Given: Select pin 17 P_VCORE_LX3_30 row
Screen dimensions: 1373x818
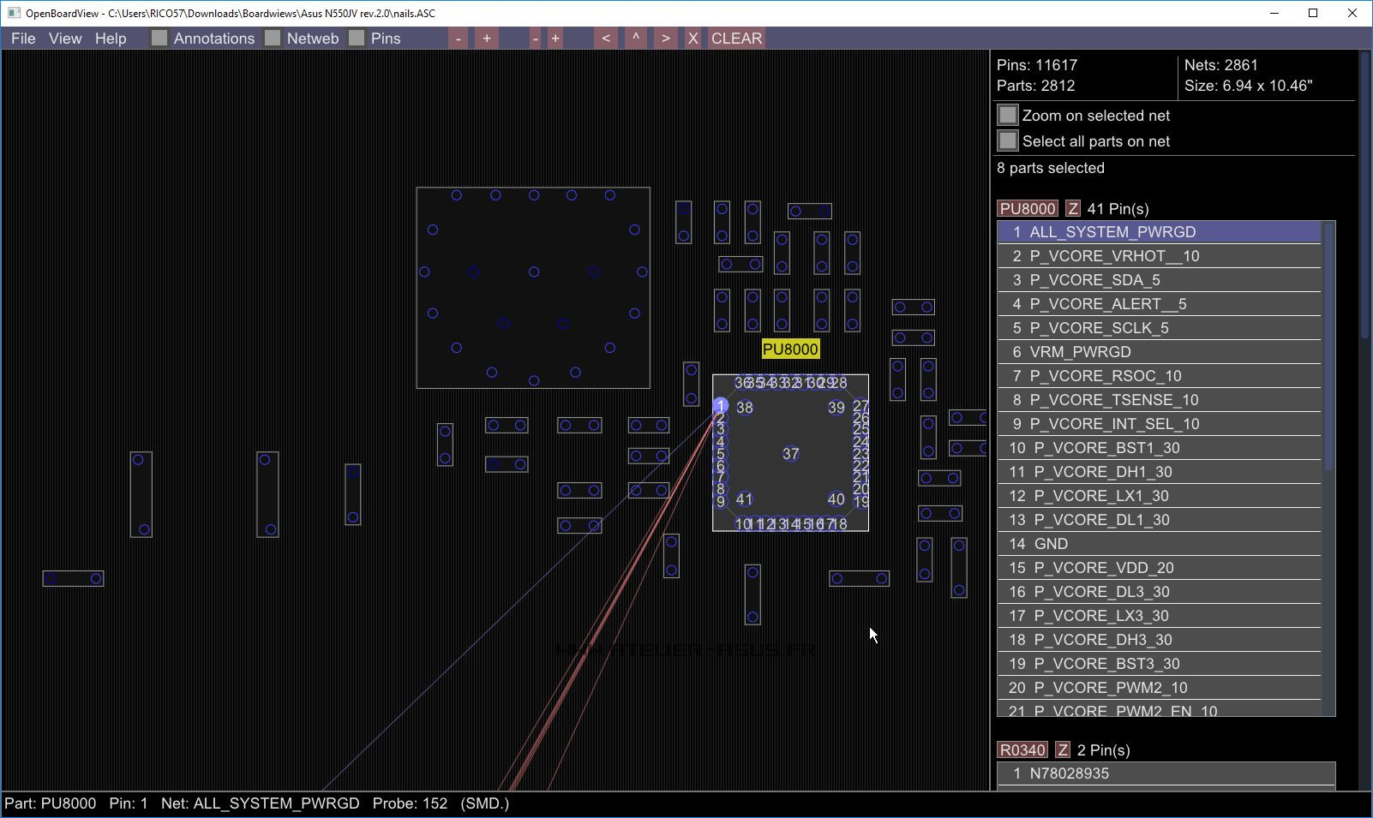Looking at the screenshot, I should [x=1160, y=616].
